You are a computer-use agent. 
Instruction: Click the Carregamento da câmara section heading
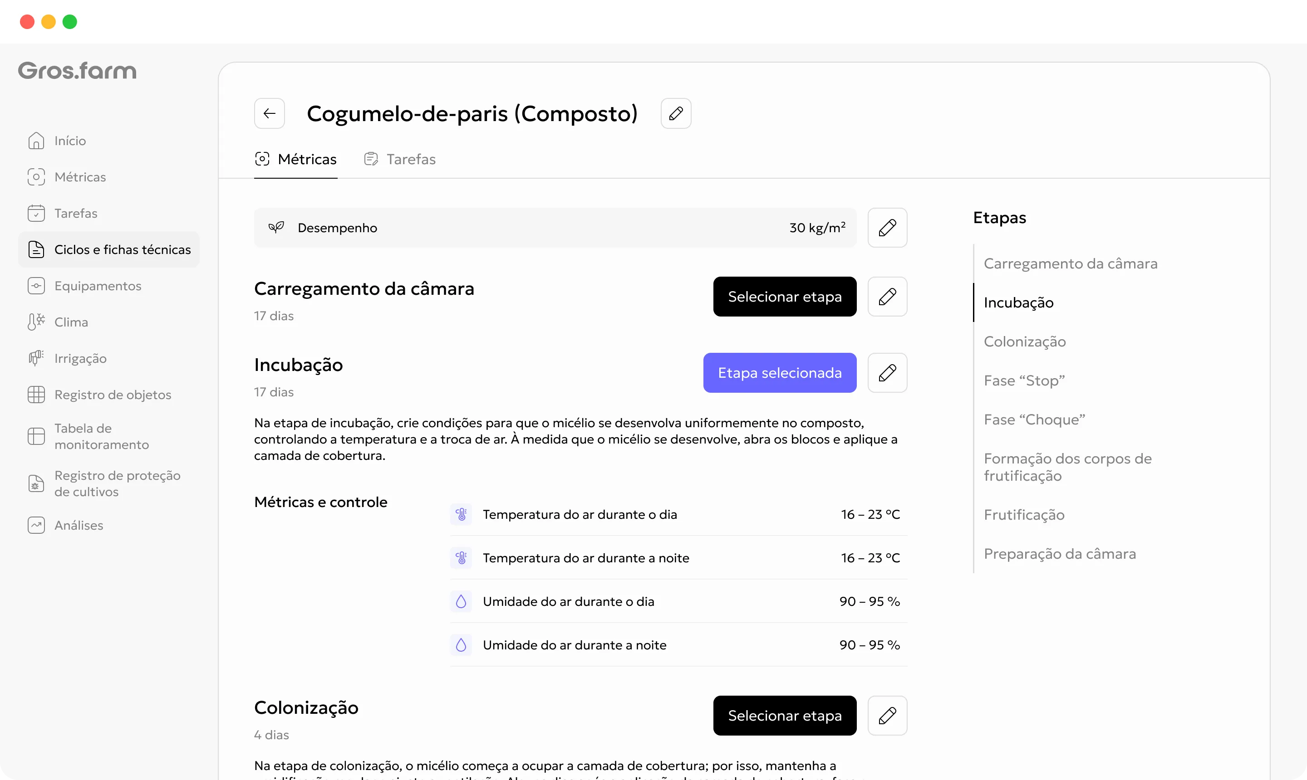(364, 288)
